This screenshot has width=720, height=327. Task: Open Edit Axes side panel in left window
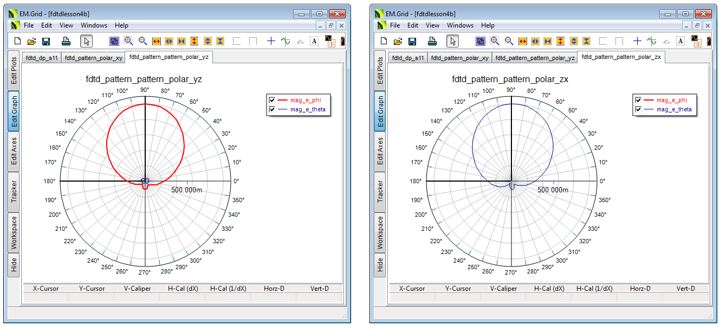[14, 151]
